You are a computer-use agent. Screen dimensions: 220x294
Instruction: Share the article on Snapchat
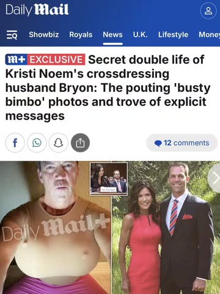[x=59, y=143]
